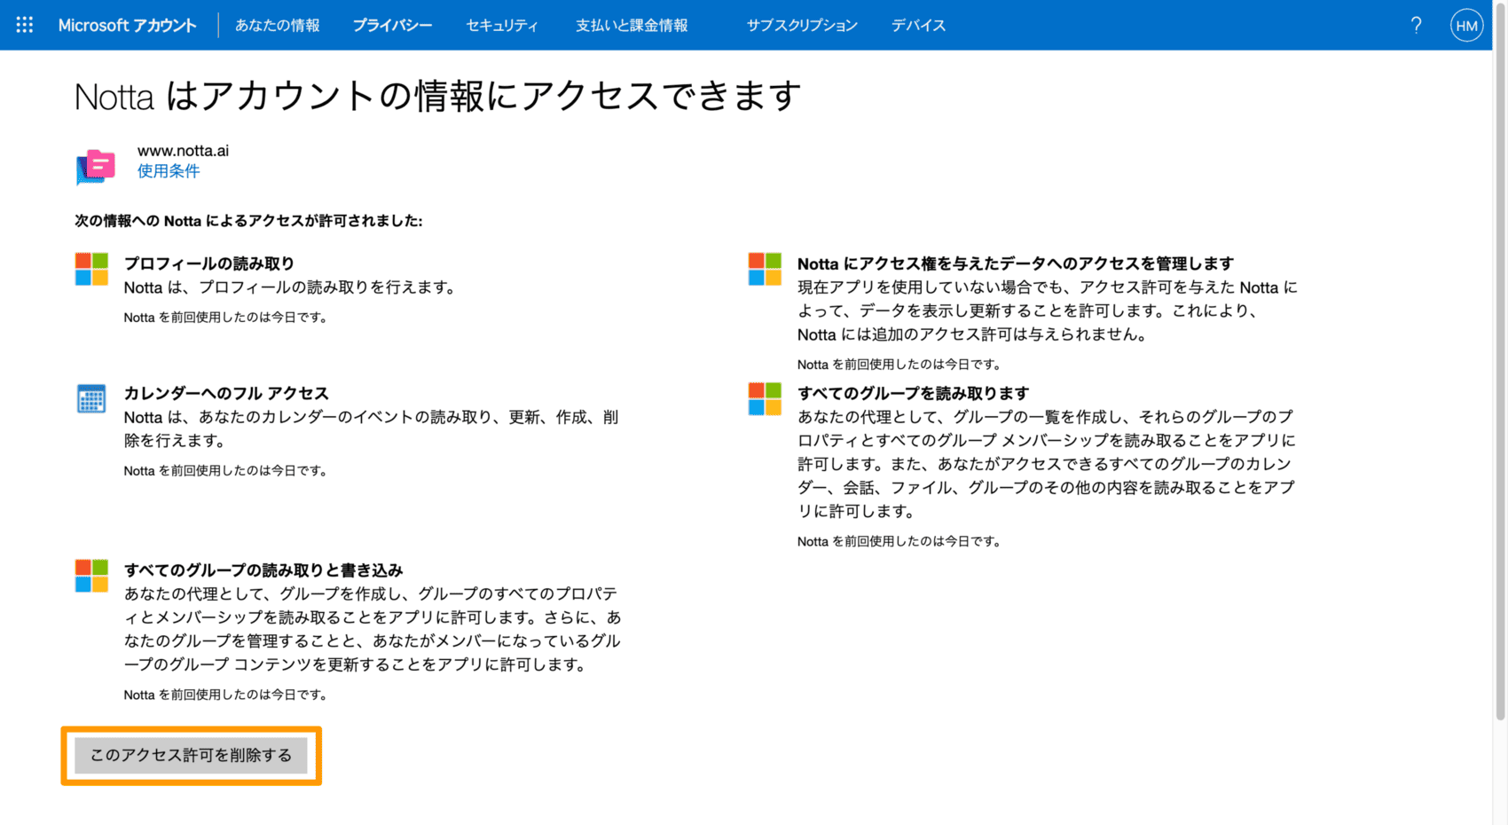Open the デバイス tab

click(918, 25)
